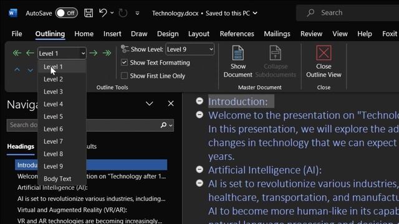Select 'AI is set to revolutionize' navigation entry
Image resolution: width=399 pixels, height=224 pixels.
(x=92, y=199)
